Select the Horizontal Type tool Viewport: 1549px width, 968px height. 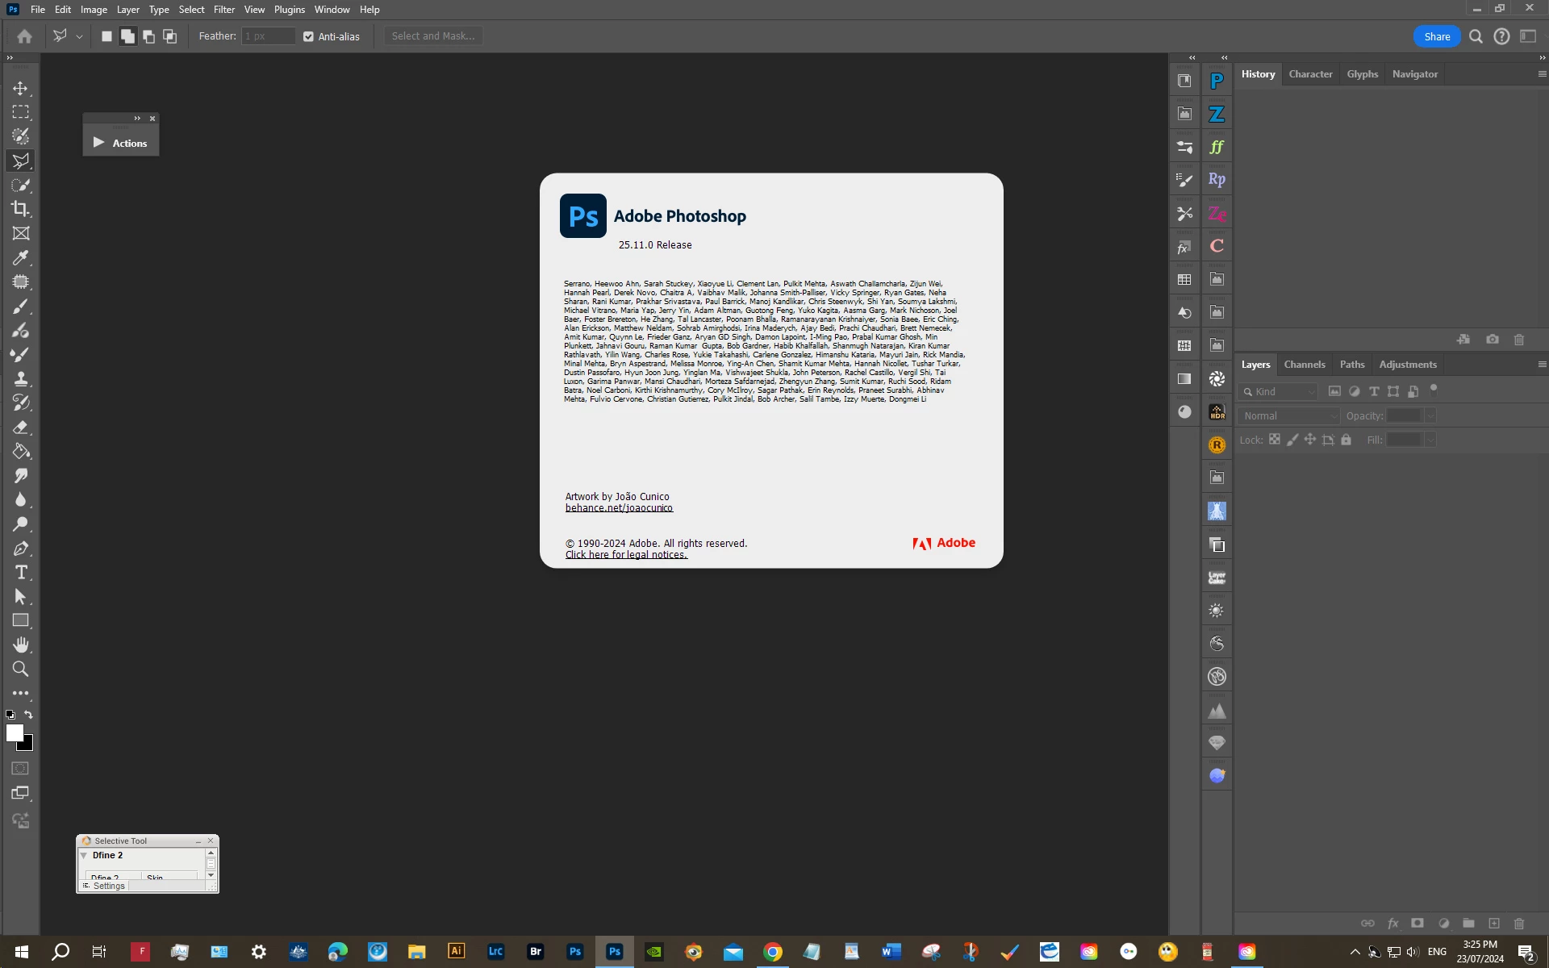pyautogui.click(x=21, y=572)
